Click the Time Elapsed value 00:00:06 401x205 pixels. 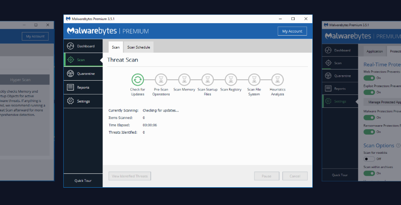(x=150, y=125)
